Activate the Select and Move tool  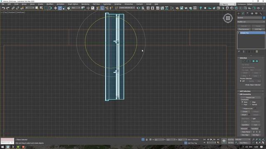(x=55, y=8)
